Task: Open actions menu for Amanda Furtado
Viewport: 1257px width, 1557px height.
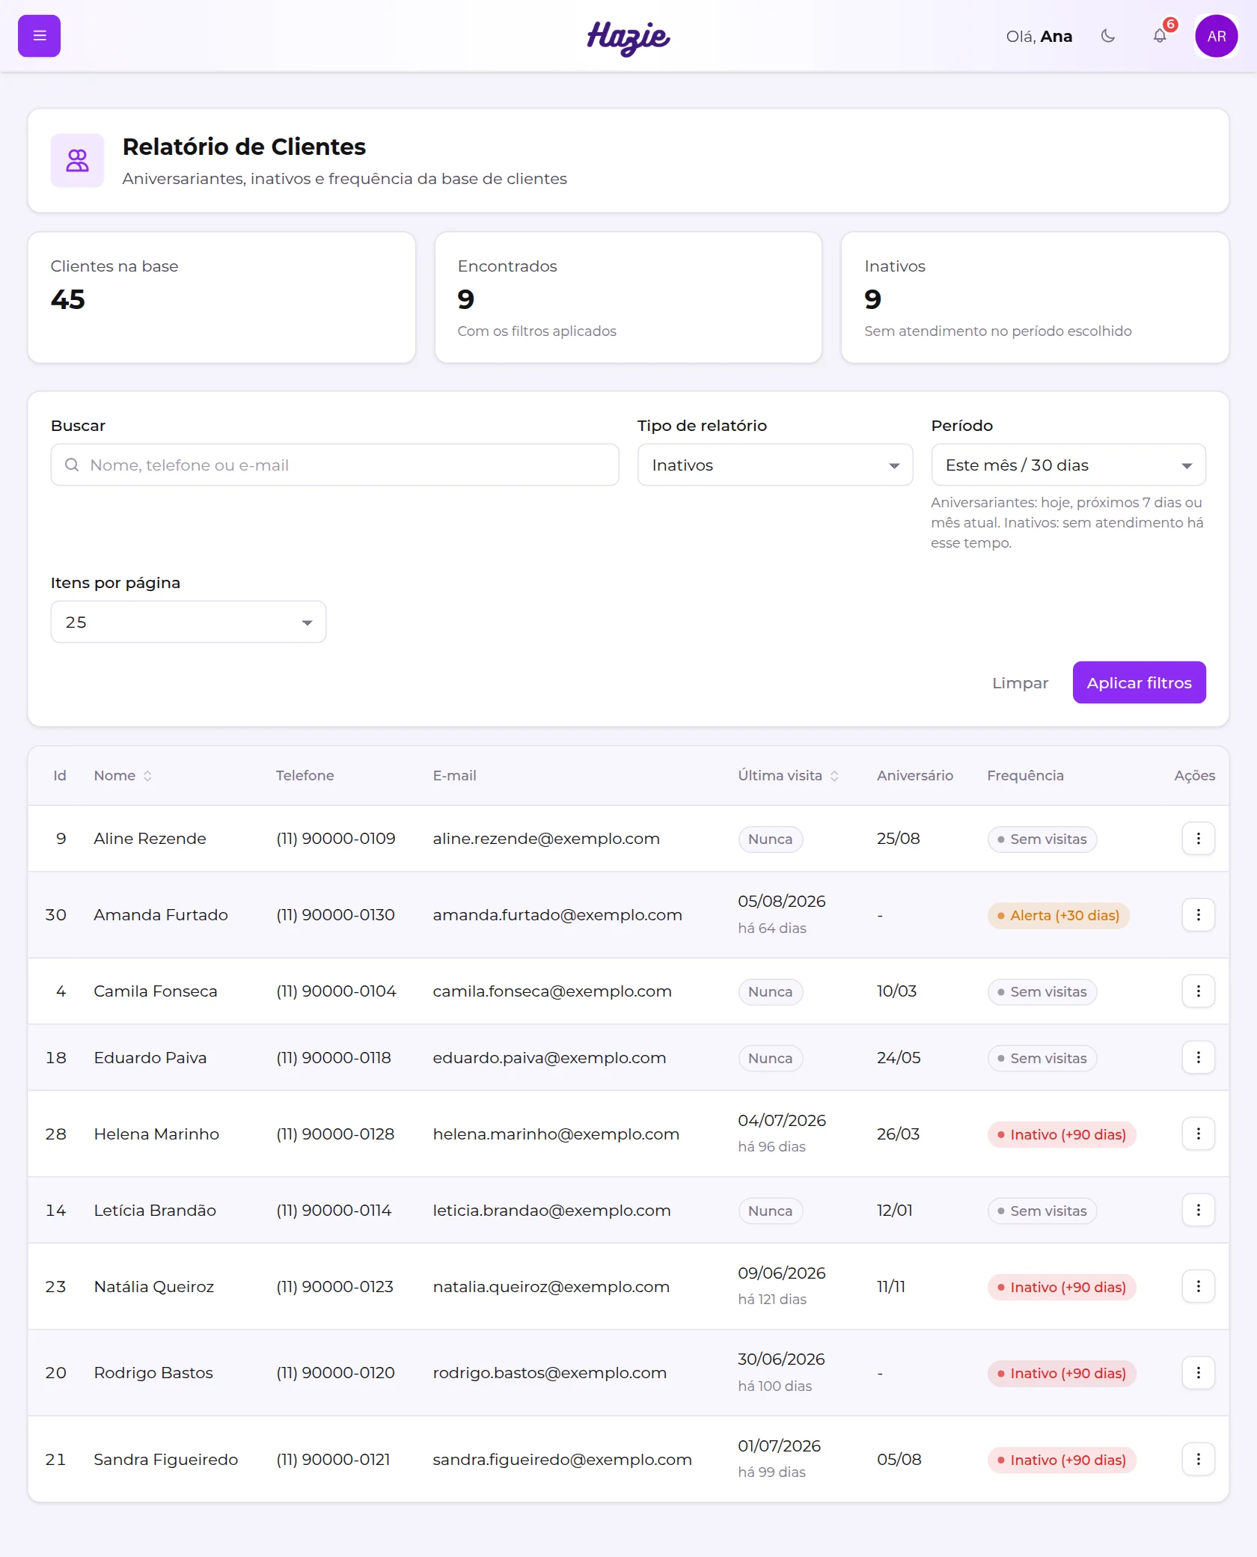Action: pyautogui.click(x=1198, y=915)
